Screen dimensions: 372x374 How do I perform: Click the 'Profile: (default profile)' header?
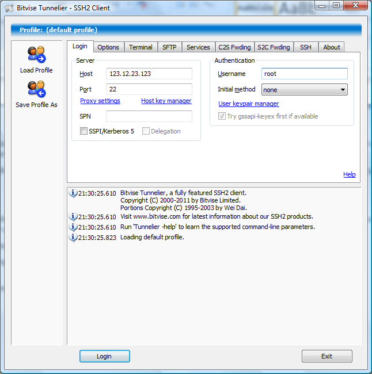coord(186,30)
